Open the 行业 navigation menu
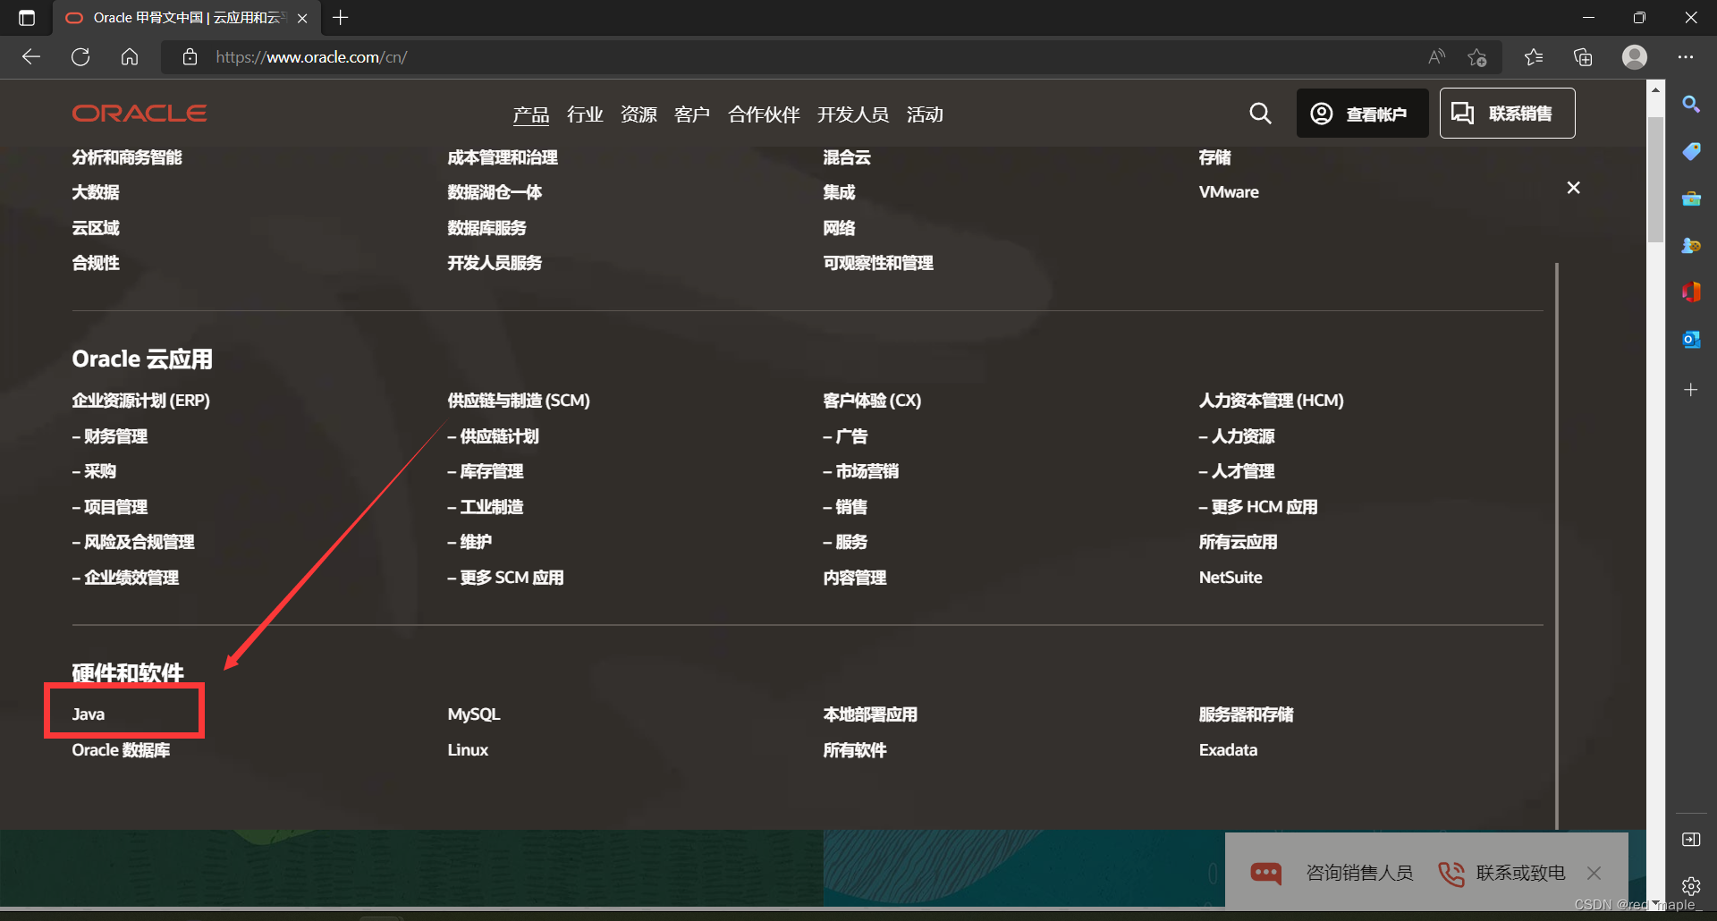 585,114
